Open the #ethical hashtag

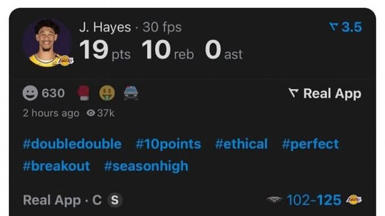point(241,144)
